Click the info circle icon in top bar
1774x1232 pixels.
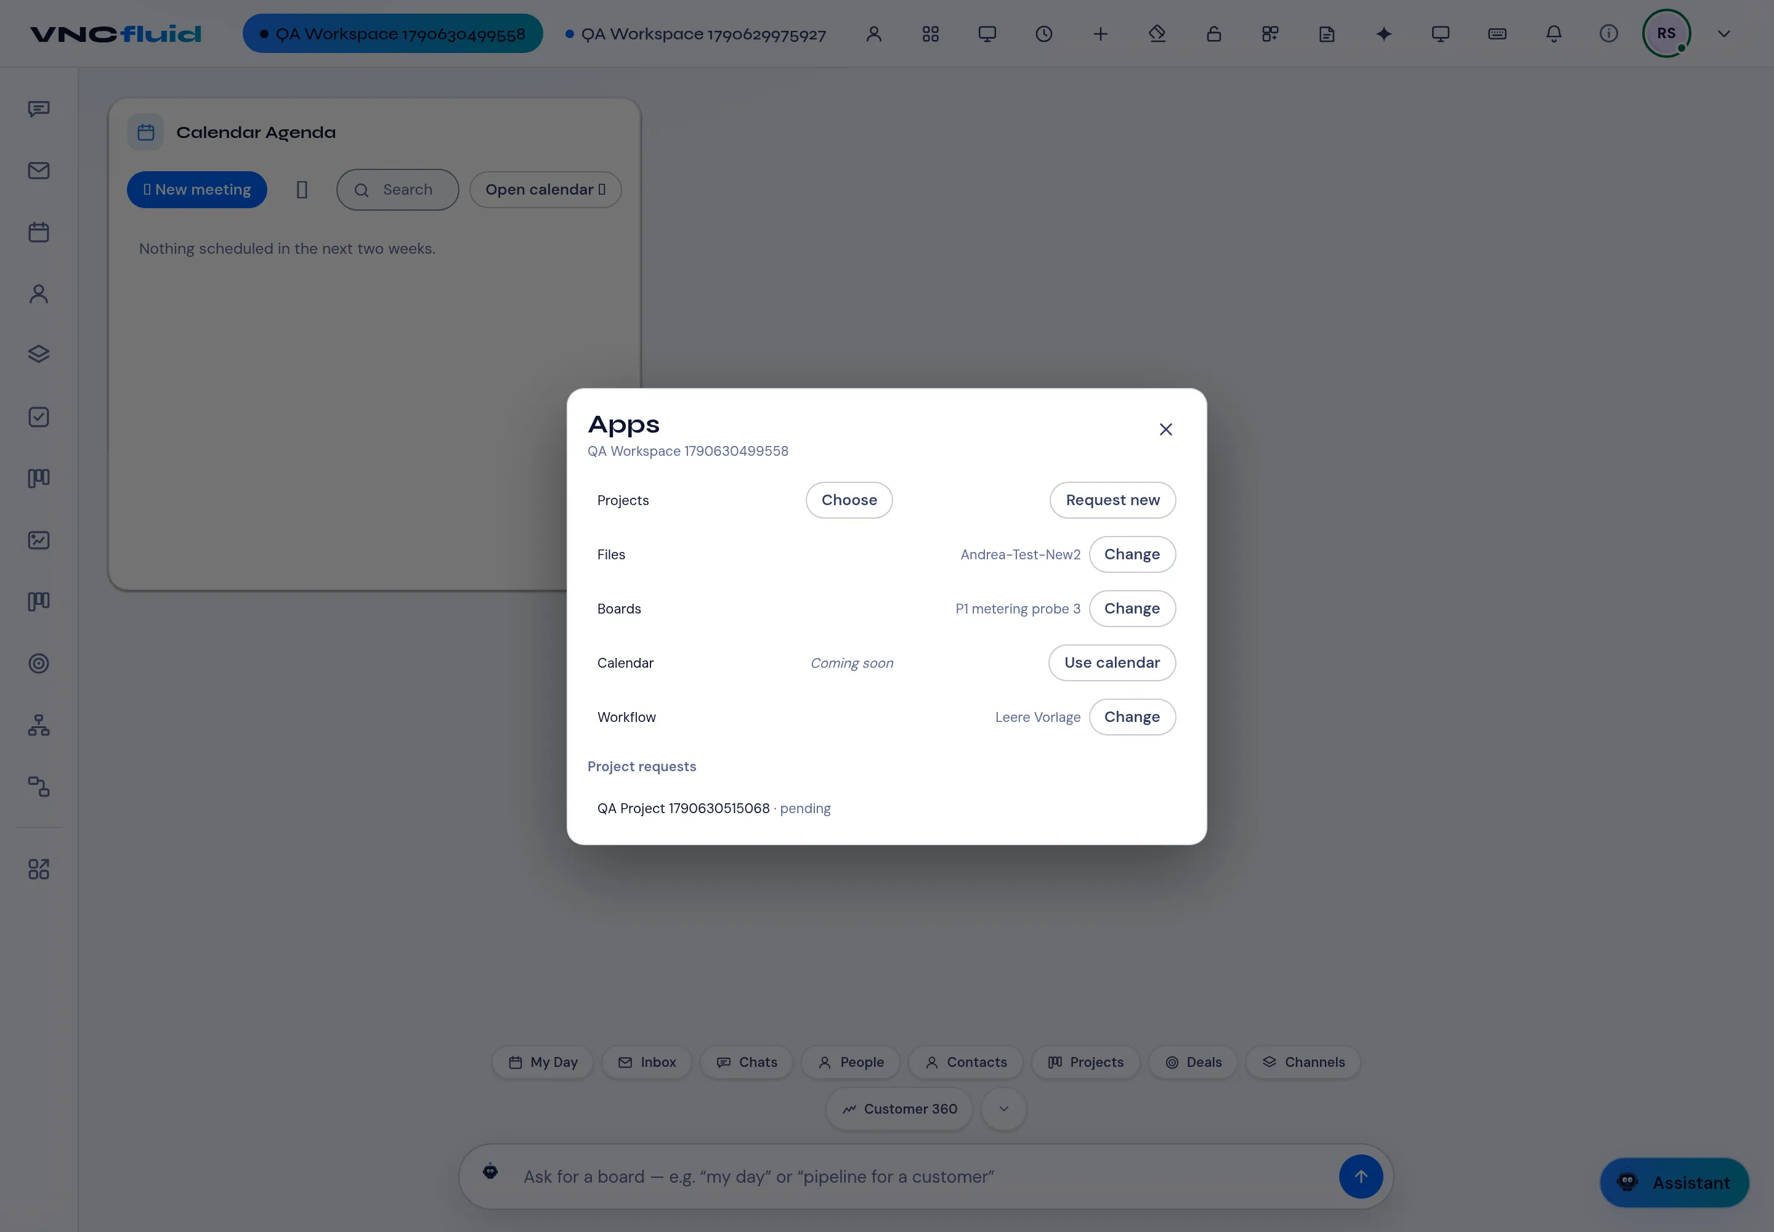[1609, 34]
